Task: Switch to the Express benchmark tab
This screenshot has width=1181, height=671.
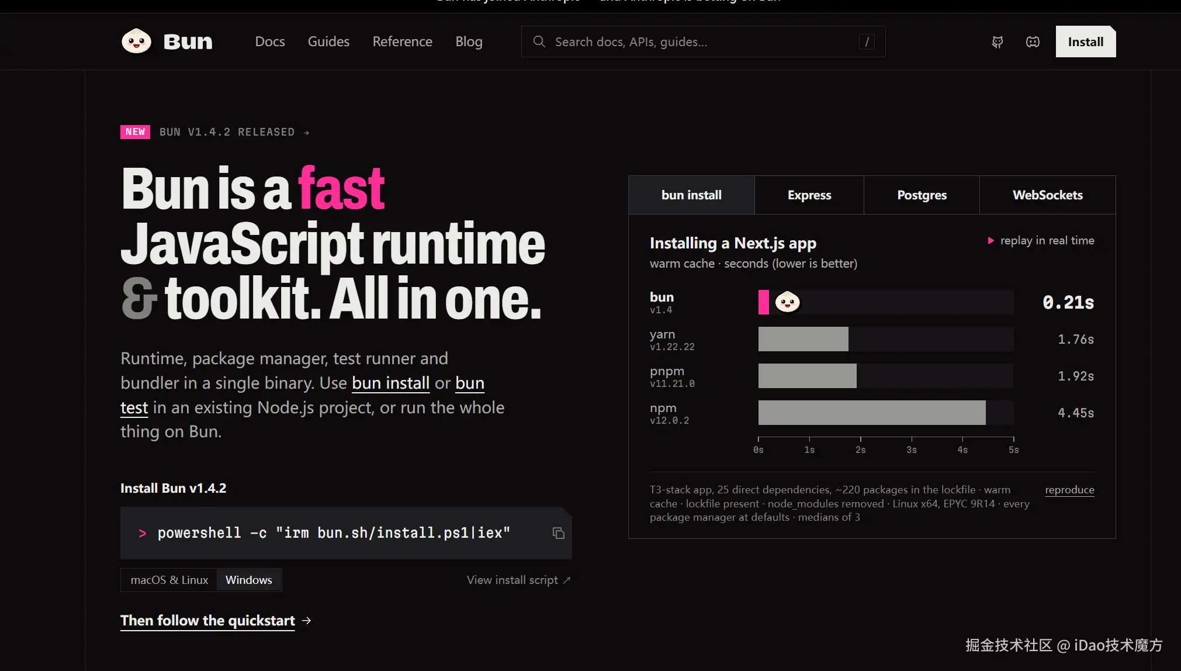Action: tap(809, 195)
